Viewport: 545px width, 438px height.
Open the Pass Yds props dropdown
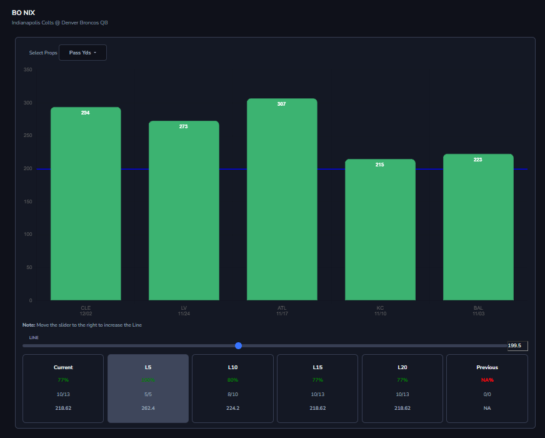tap(82, 53)
